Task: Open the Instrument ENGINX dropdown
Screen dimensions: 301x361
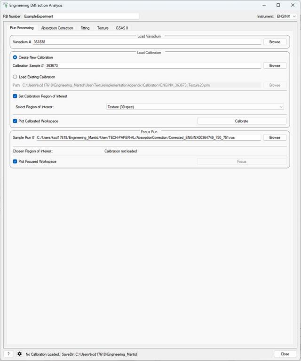Action: [286, 16]
